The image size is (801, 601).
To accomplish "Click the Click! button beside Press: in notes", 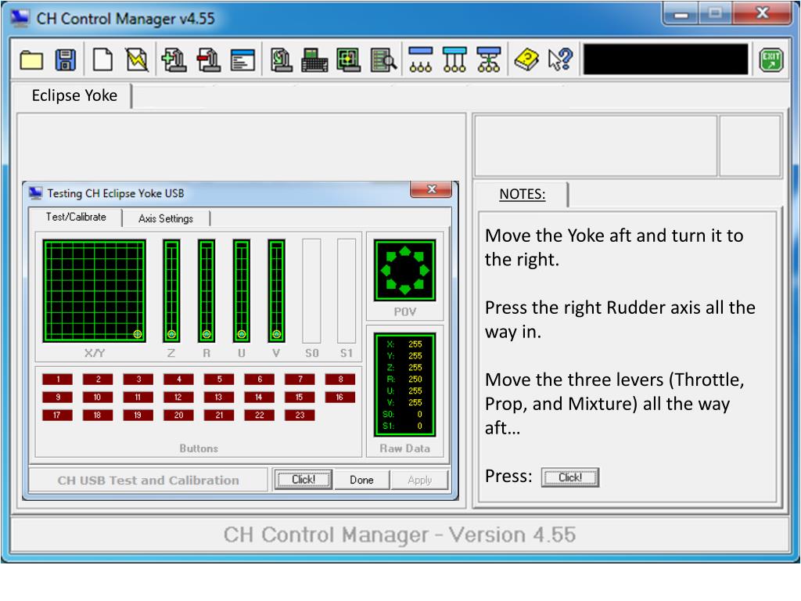I will 570,477.
